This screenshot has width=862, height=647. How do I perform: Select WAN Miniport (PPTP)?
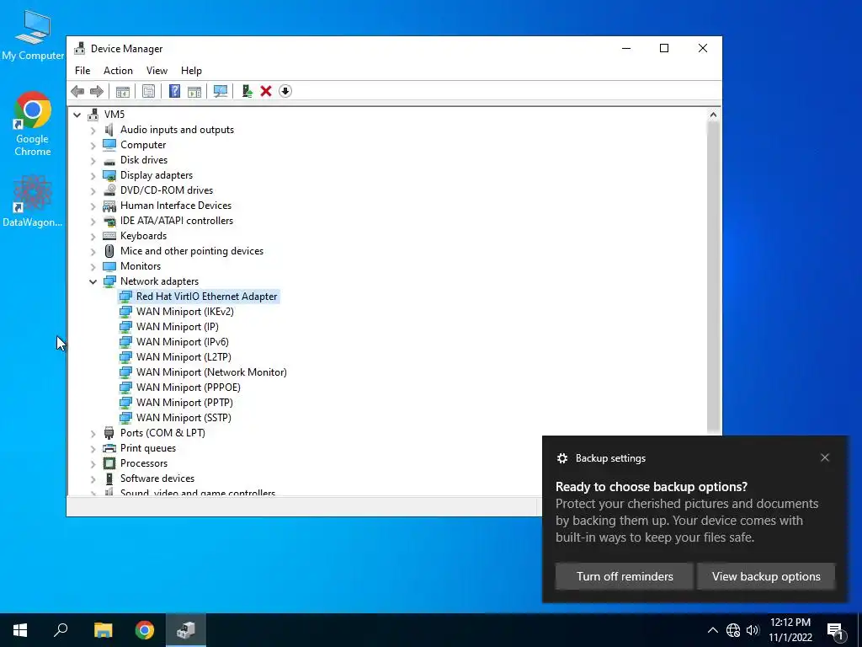pos(184,402)
